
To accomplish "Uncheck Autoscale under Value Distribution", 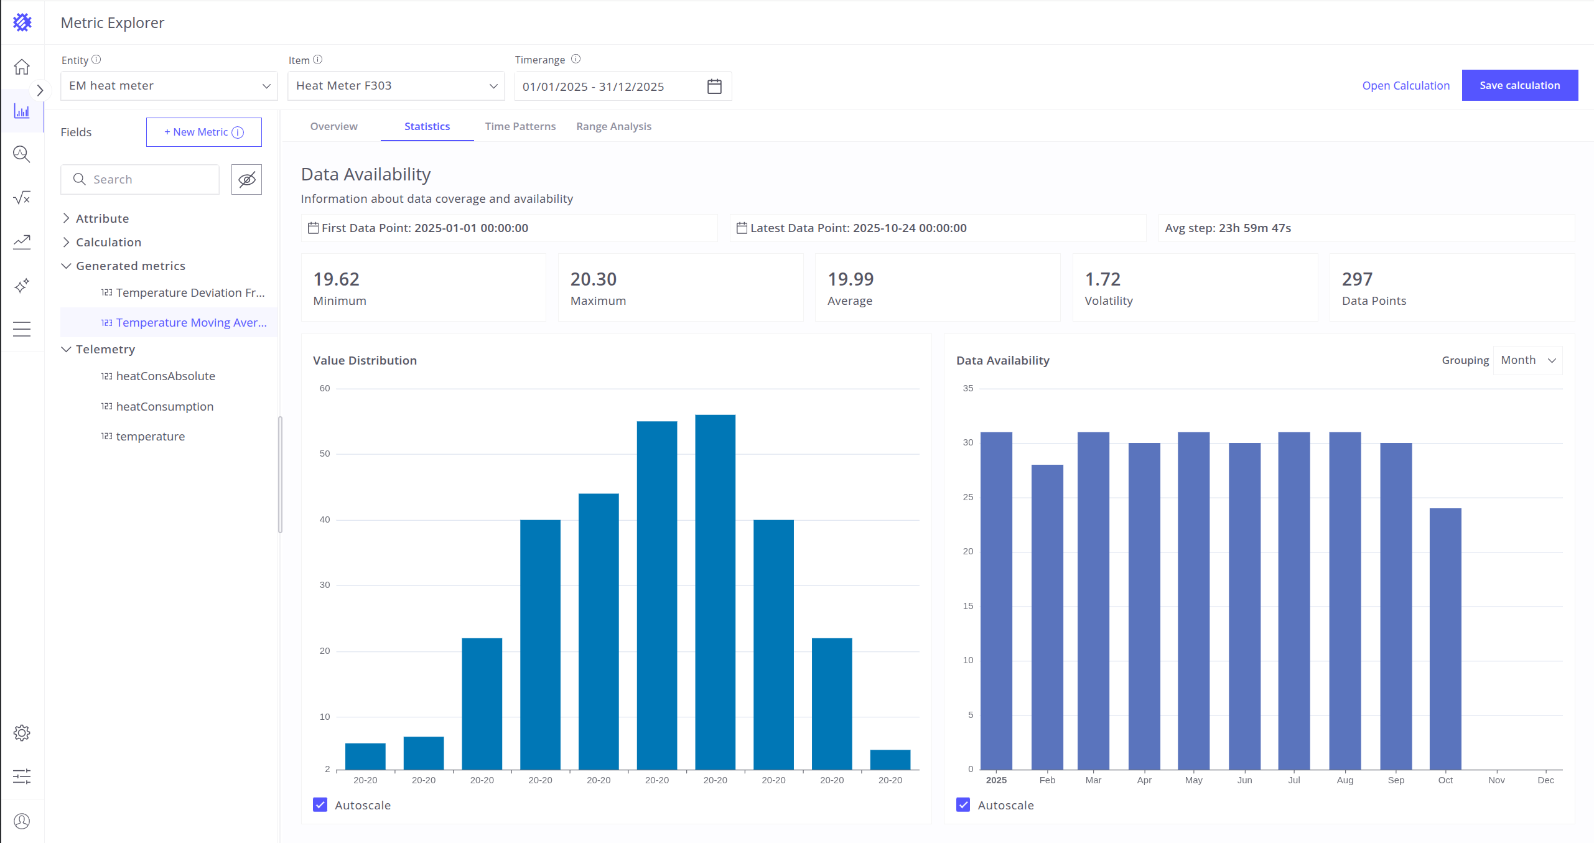I will 320,805.
